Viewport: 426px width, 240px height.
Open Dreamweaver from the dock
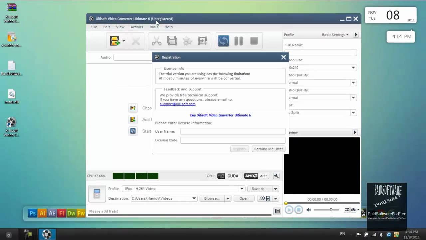(71, 213)
